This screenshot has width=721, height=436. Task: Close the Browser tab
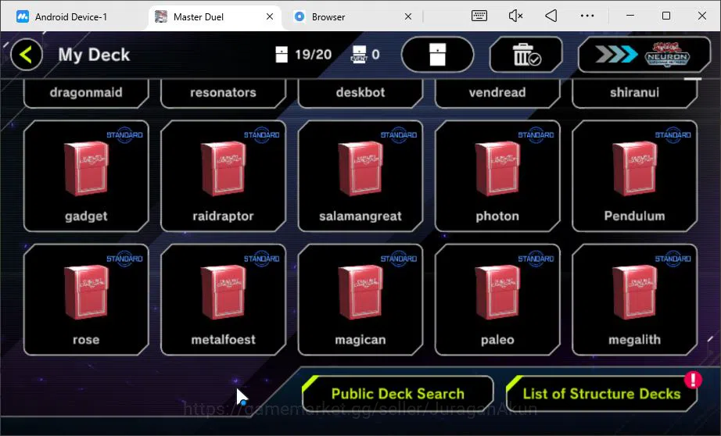pos(408,16)
